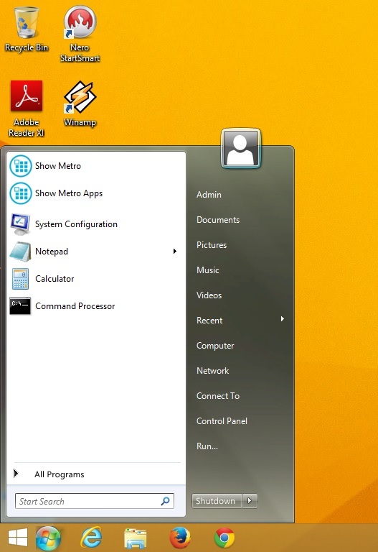Image resolution: width=378 pixels, height=552 pixels.
Task: Click the Show Metro Apps grid icon
Action: pyautogui.click(x=20, y=193)
